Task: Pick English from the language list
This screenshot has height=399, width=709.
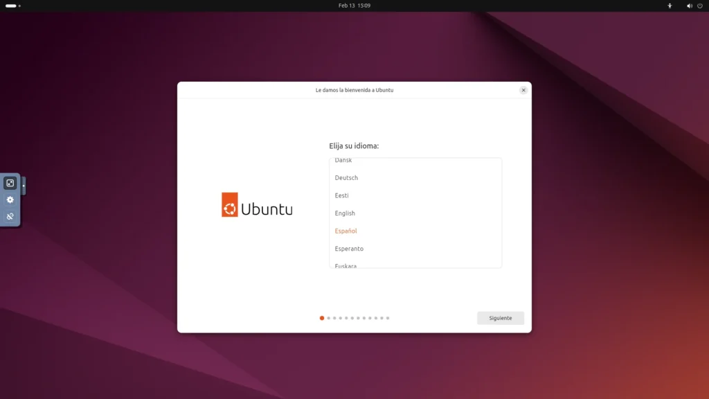Action: tap(345, 213)
